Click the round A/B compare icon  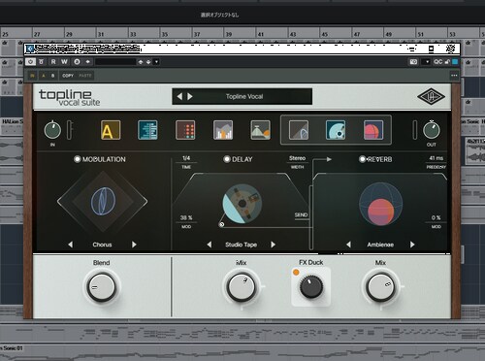tap(77, 61)
